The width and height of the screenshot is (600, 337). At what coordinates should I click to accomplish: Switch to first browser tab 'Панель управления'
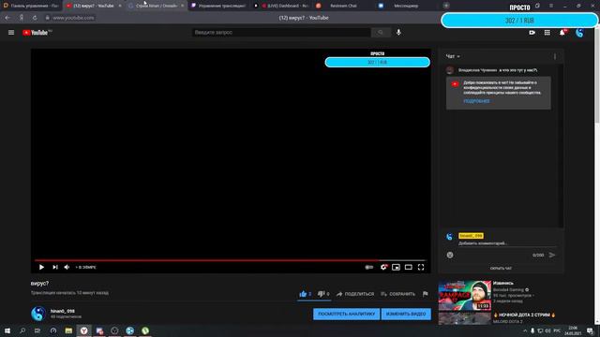[x=31, y=6]
